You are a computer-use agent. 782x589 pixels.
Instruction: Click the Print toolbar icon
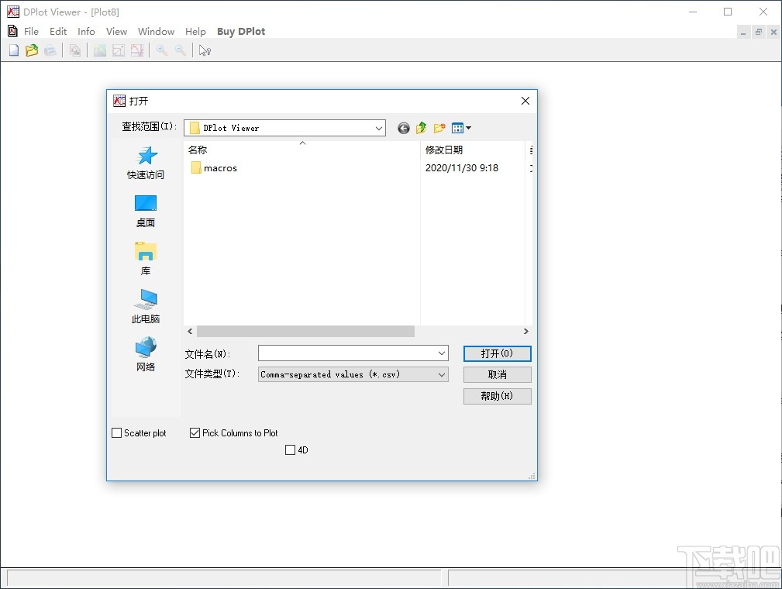click(50, 50)
